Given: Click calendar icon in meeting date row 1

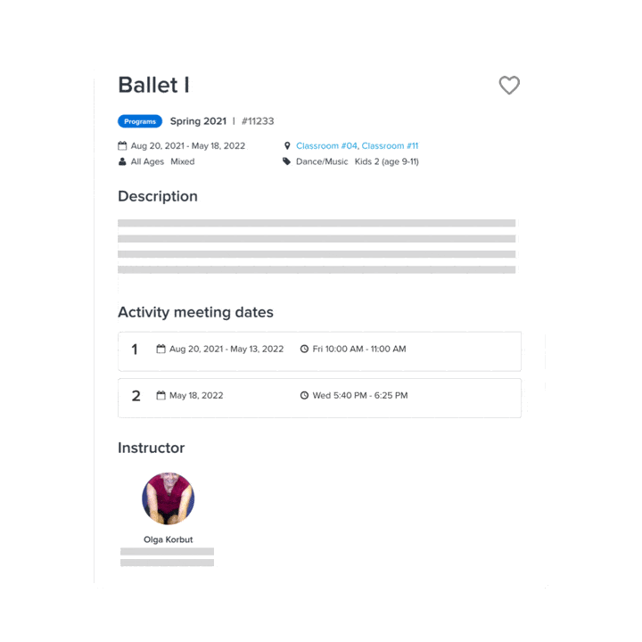Looking at the screenshot, I should (x=161, y=349).
